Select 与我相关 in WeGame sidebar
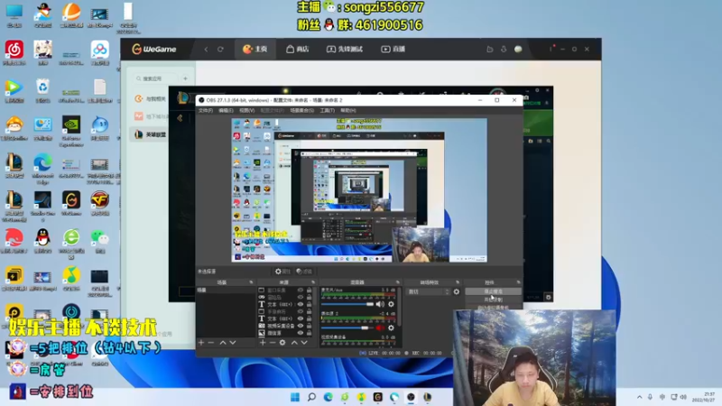Viewport: 722px width, 406px height. (151, 99)
